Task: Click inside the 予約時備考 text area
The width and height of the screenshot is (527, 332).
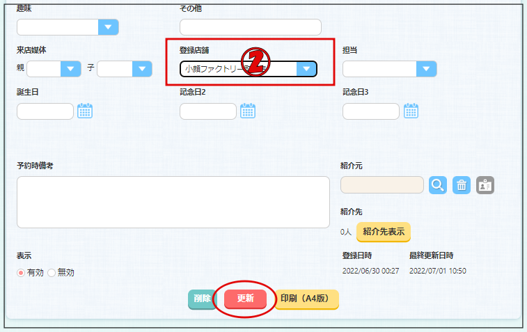Action: coord(173,202)
